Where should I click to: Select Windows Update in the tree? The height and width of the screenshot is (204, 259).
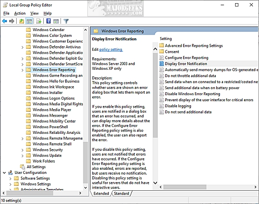(47, 155)
